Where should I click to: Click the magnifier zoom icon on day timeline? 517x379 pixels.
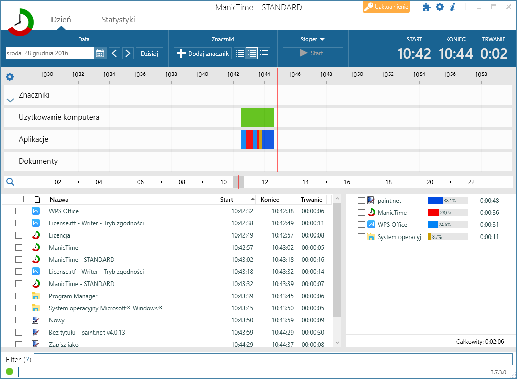(x=10, y=182)
